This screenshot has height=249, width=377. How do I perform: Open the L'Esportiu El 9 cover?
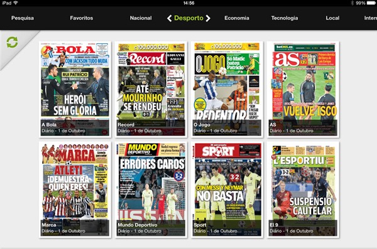click(303, 189)
